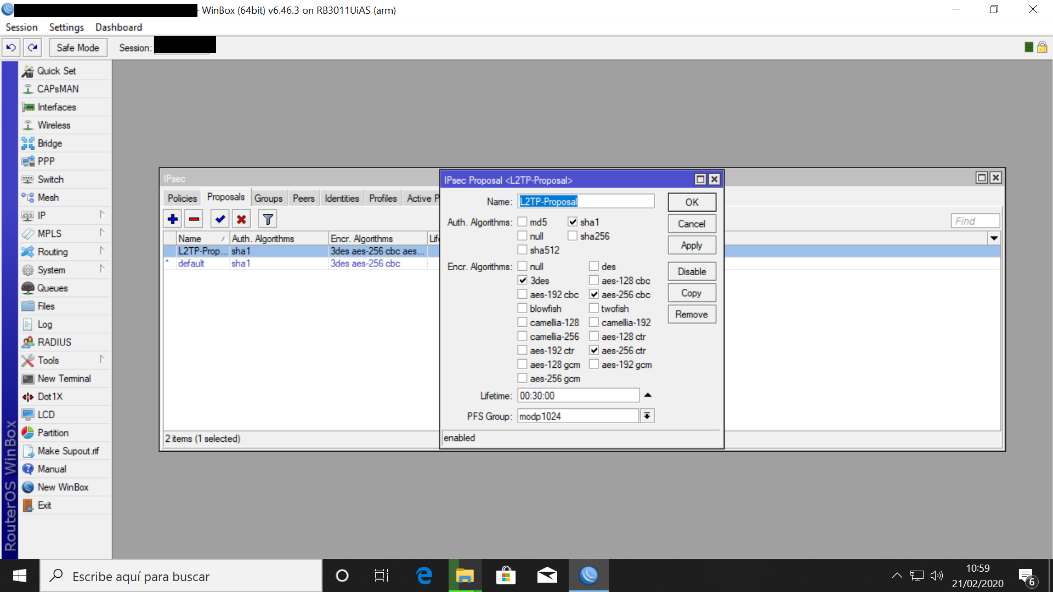1053x592 pixels.
Task: Switch to the Identities tab
Action: pos(342,198)
